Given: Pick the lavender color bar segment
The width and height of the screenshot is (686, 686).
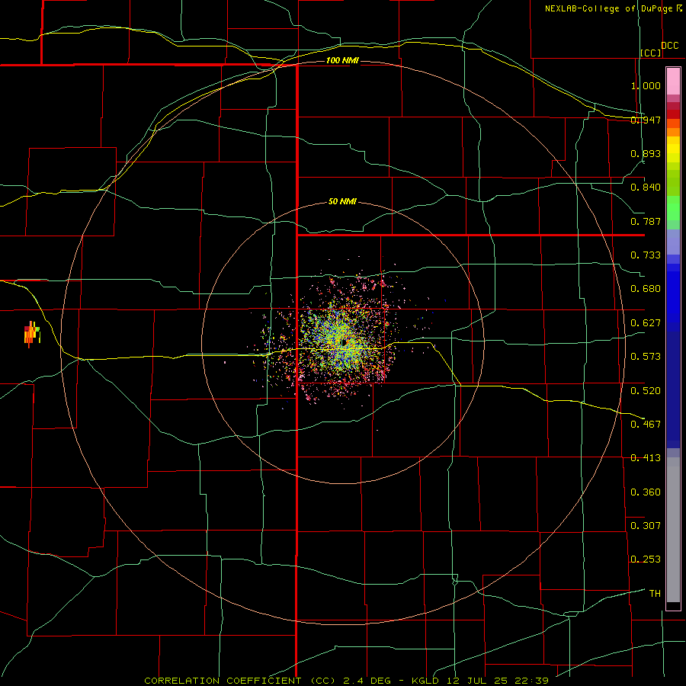Looking at the screenshot, I should click(673, 242).
